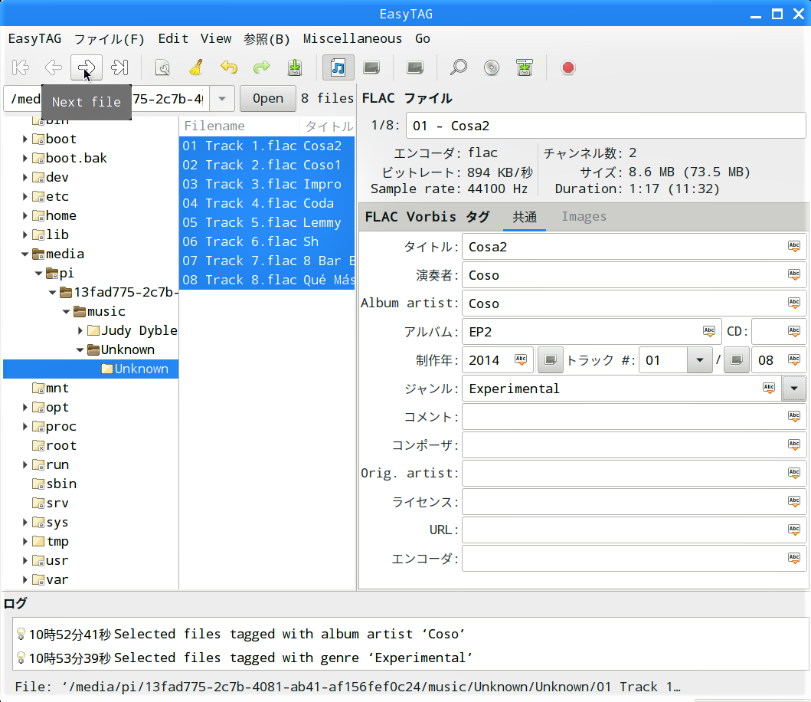Apply album EP2 to selected files icon
This screenshot has width=811, height=702.
tap(708, 331)
